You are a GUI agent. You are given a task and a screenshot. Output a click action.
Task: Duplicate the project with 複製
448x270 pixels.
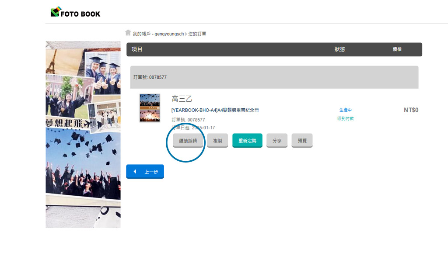point(217,140)
